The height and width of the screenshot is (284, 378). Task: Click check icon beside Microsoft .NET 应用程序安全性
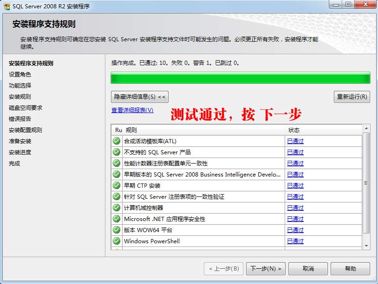[117, 219]
